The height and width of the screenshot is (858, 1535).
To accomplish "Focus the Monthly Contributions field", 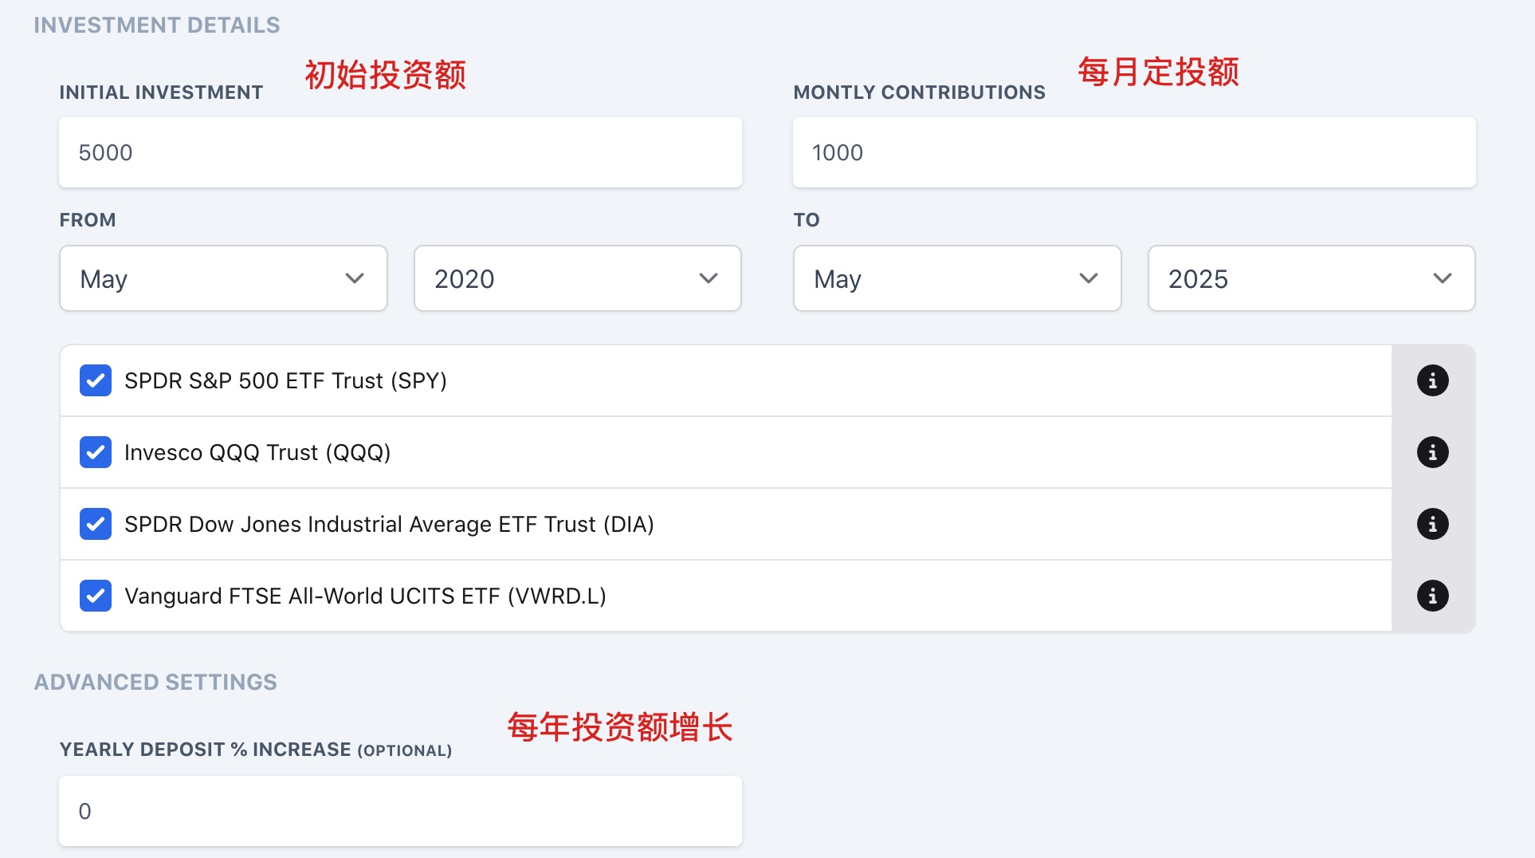I will coord(1133,152).
